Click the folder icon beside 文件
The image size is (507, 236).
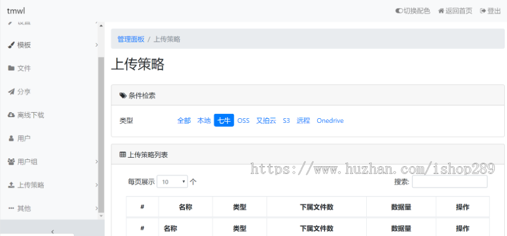[11, 69]
